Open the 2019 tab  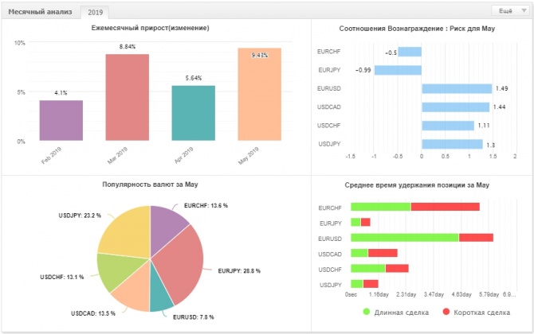[x=95, y=13]
